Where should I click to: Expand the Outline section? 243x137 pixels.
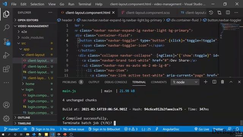(22, 118)
